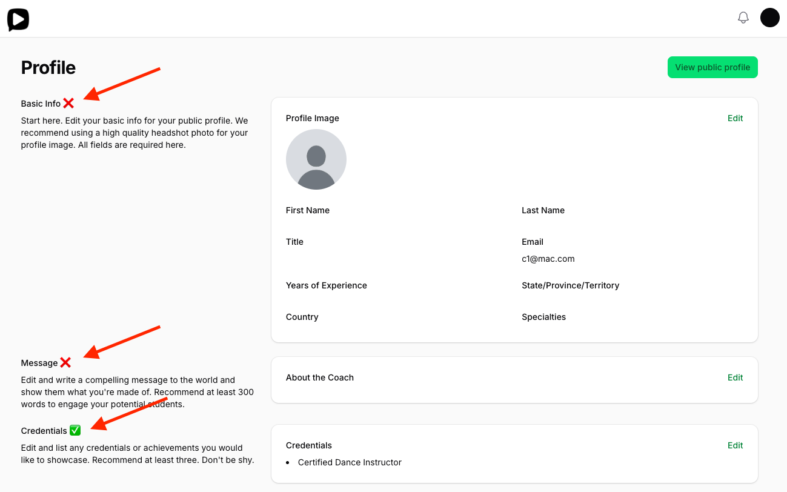Edit the Credentials section
This screenshot has width=787, height=492.
tap(735, 445)
